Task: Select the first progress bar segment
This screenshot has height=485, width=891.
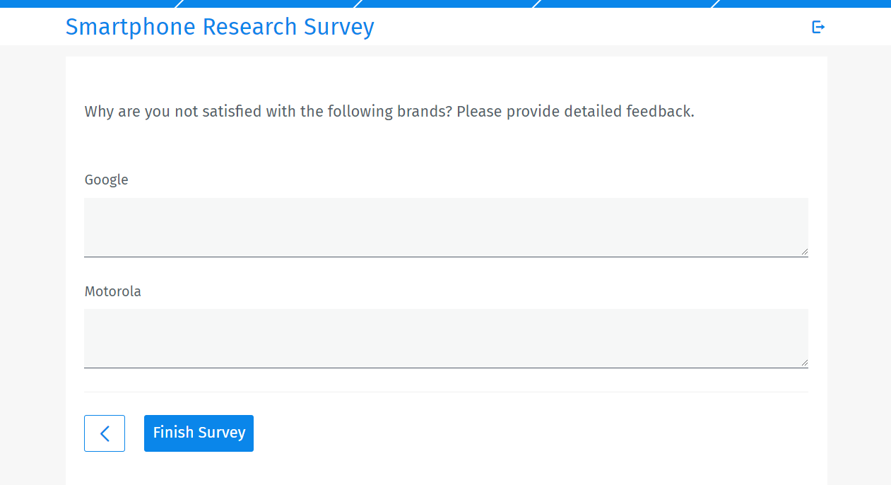Action: pyautogui.click(x=88, y=3)
